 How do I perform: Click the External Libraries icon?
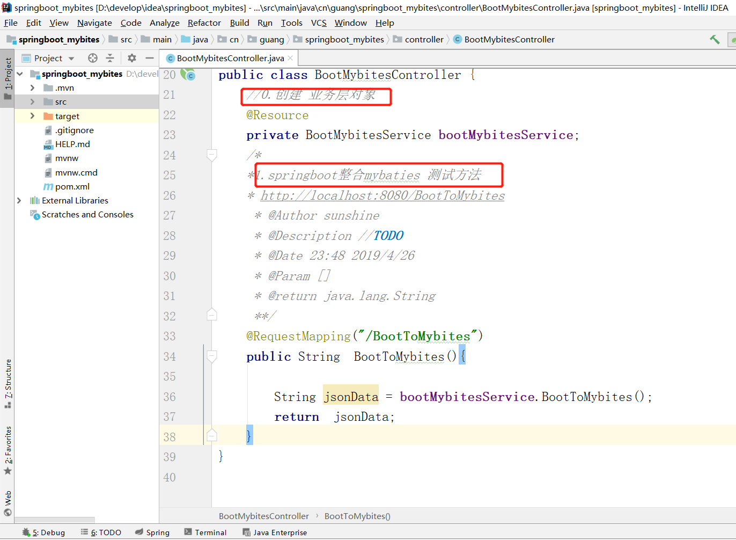(35, 200)
